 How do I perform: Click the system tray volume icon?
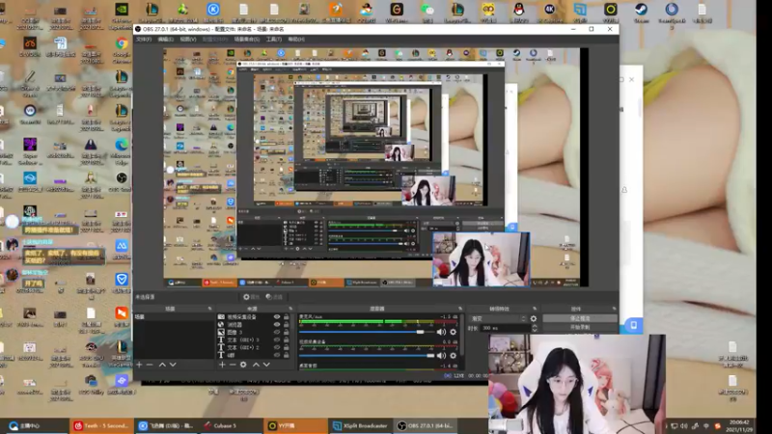tap(684, 425)
